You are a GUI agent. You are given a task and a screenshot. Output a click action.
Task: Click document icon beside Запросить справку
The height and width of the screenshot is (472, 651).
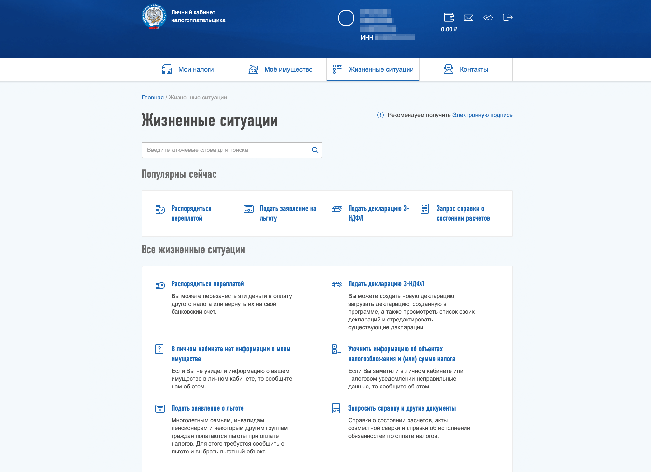point(336,408)
